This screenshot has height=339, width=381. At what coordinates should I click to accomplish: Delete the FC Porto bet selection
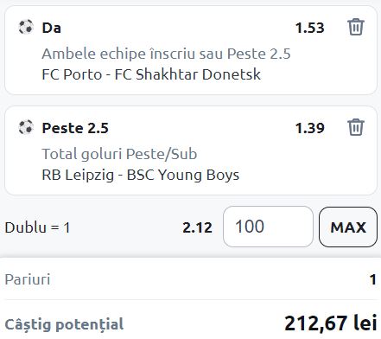click(x=356, y=27)
